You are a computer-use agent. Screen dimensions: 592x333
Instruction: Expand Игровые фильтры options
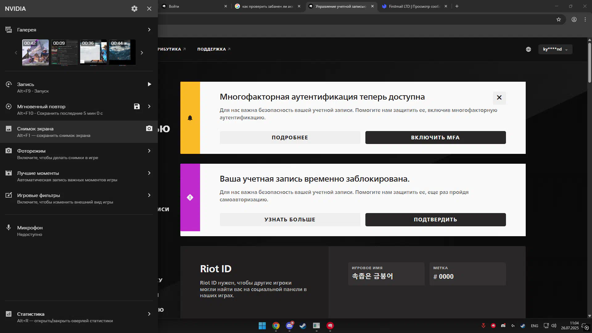coord(149,195)
